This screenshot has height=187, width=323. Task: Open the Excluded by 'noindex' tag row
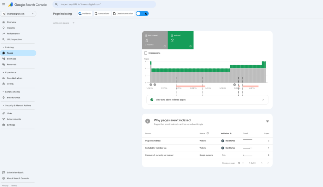point(207,148)
